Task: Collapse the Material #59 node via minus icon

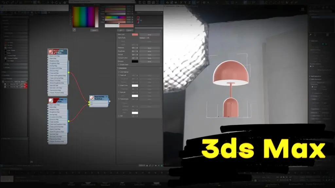Action: [x=65, y=51]
